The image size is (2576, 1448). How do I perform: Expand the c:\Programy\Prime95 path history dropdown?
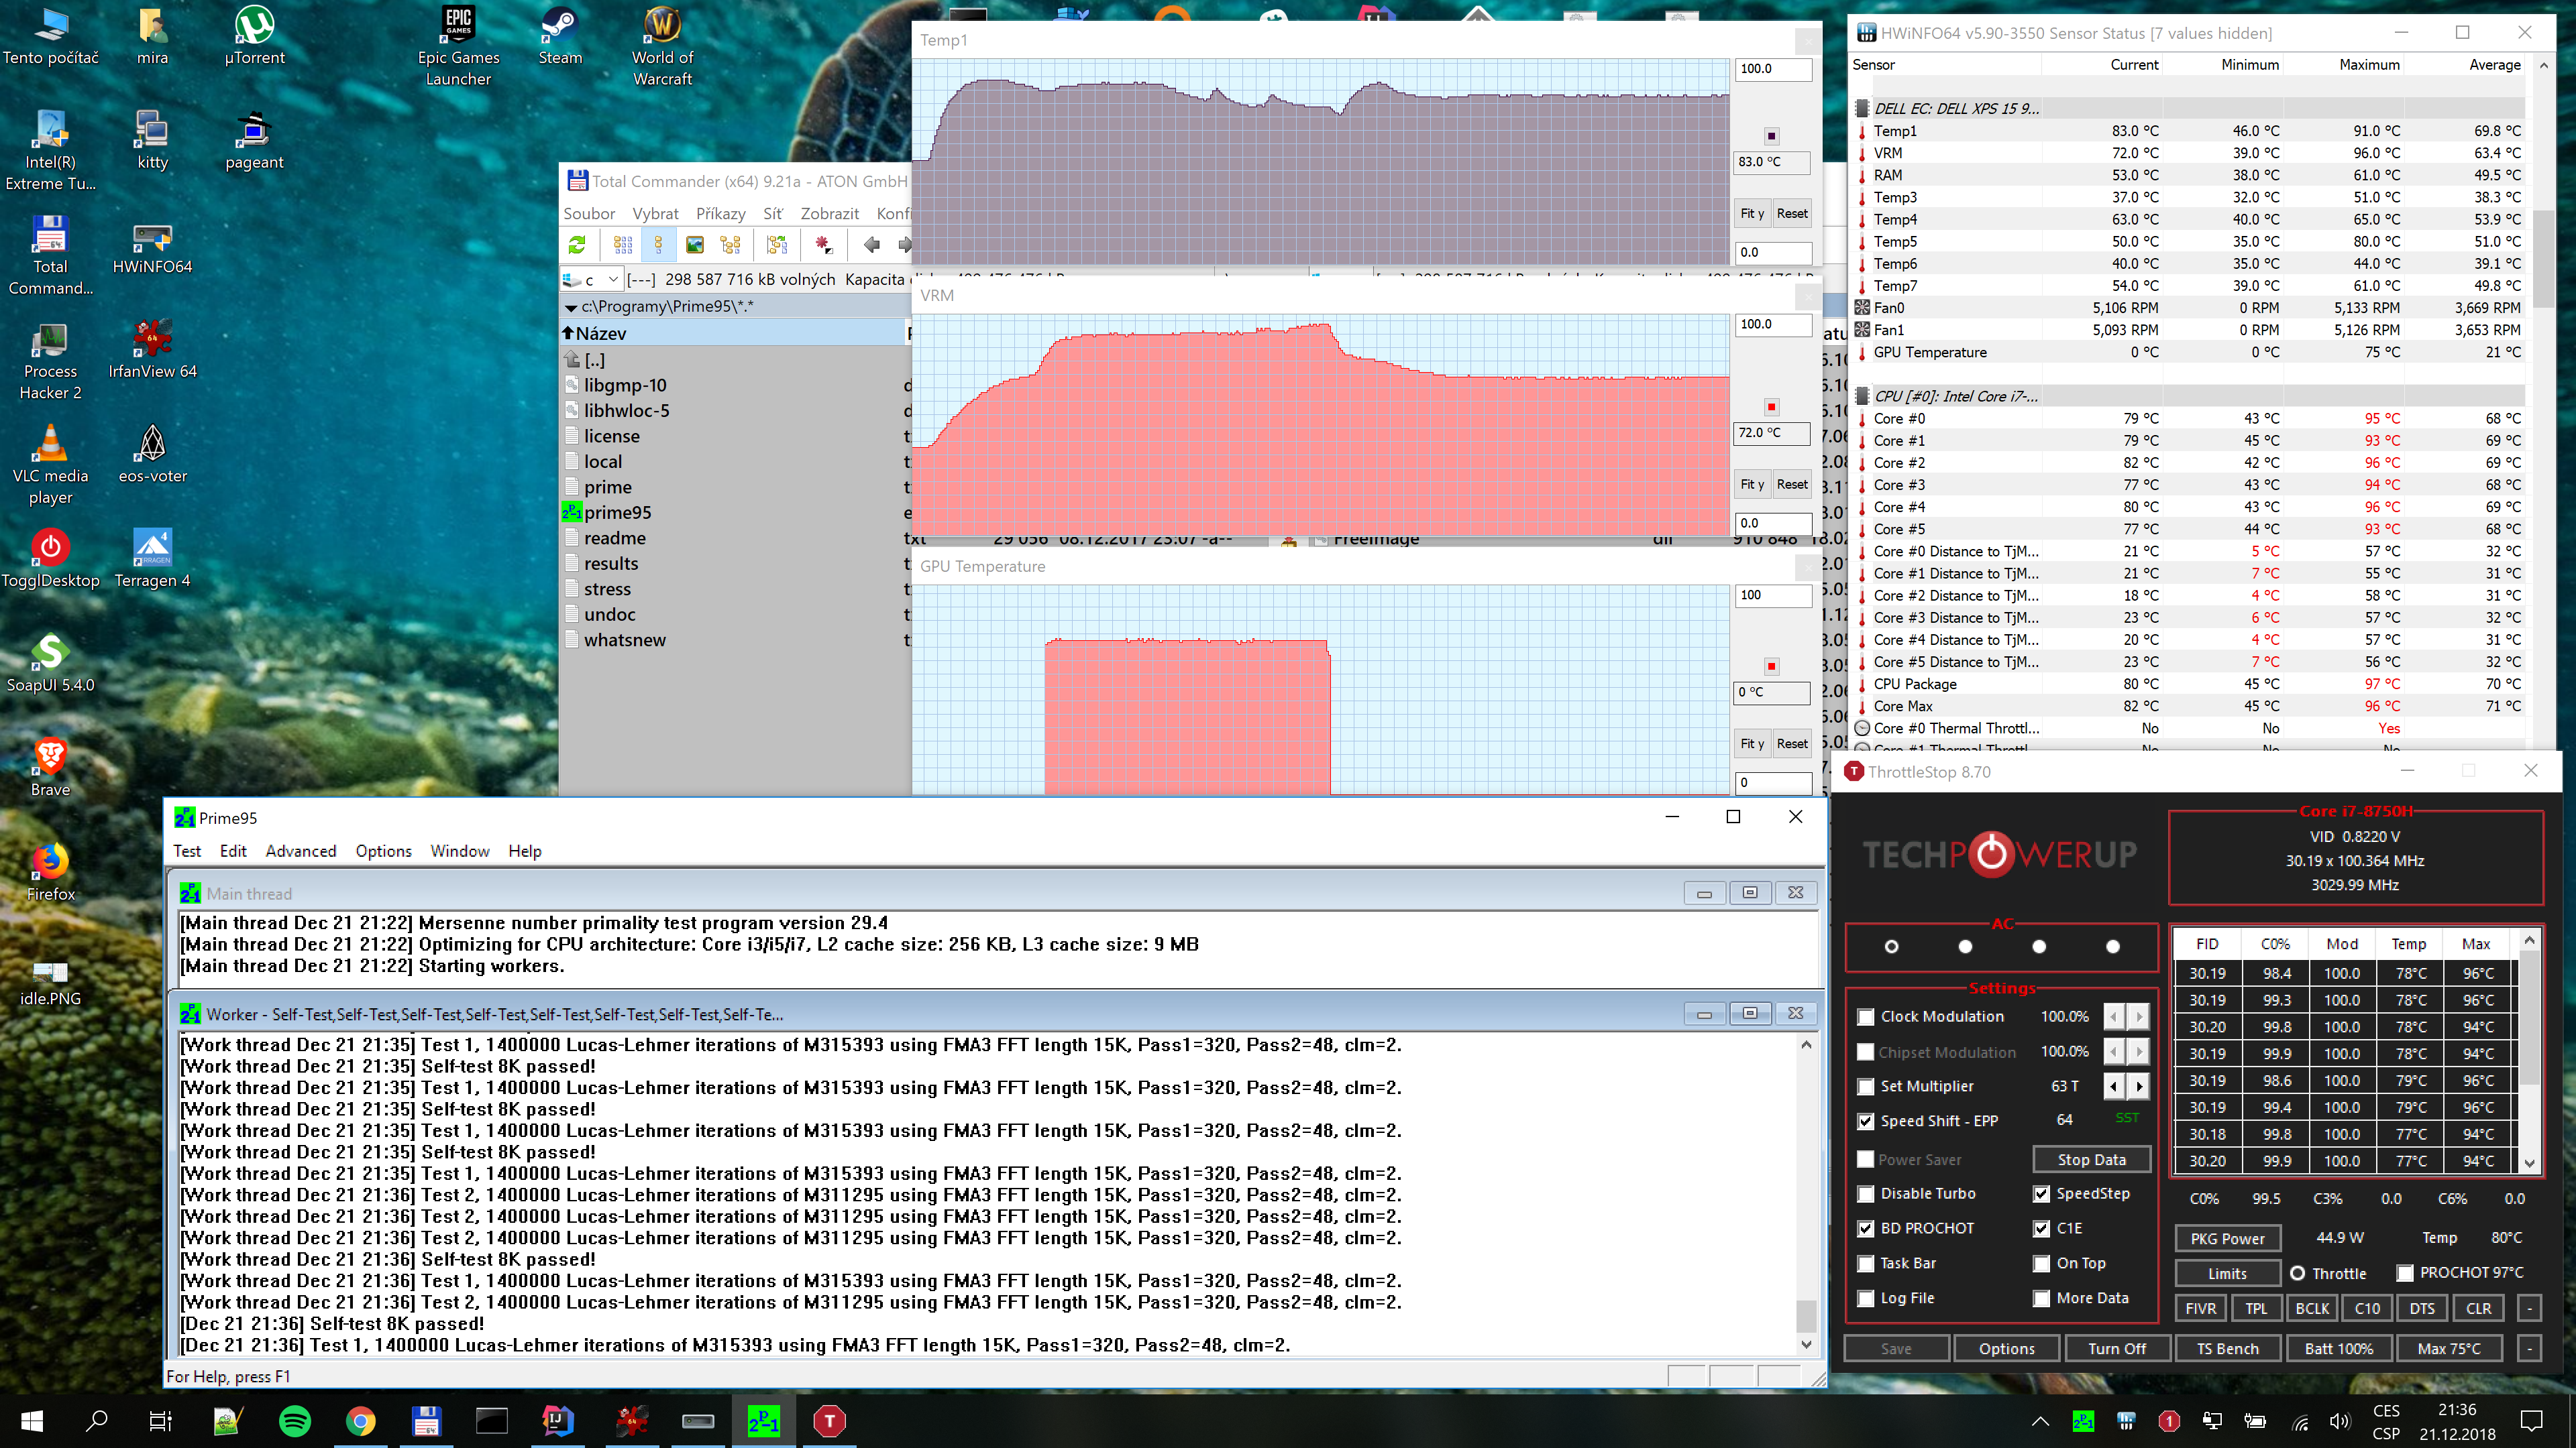tap(571, 308)
